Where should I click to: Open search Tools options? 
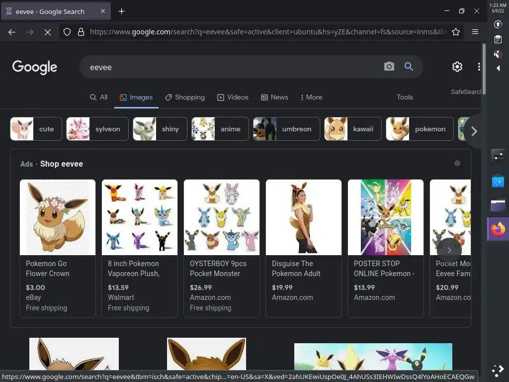pyautogui.click(x=405, y=97)
